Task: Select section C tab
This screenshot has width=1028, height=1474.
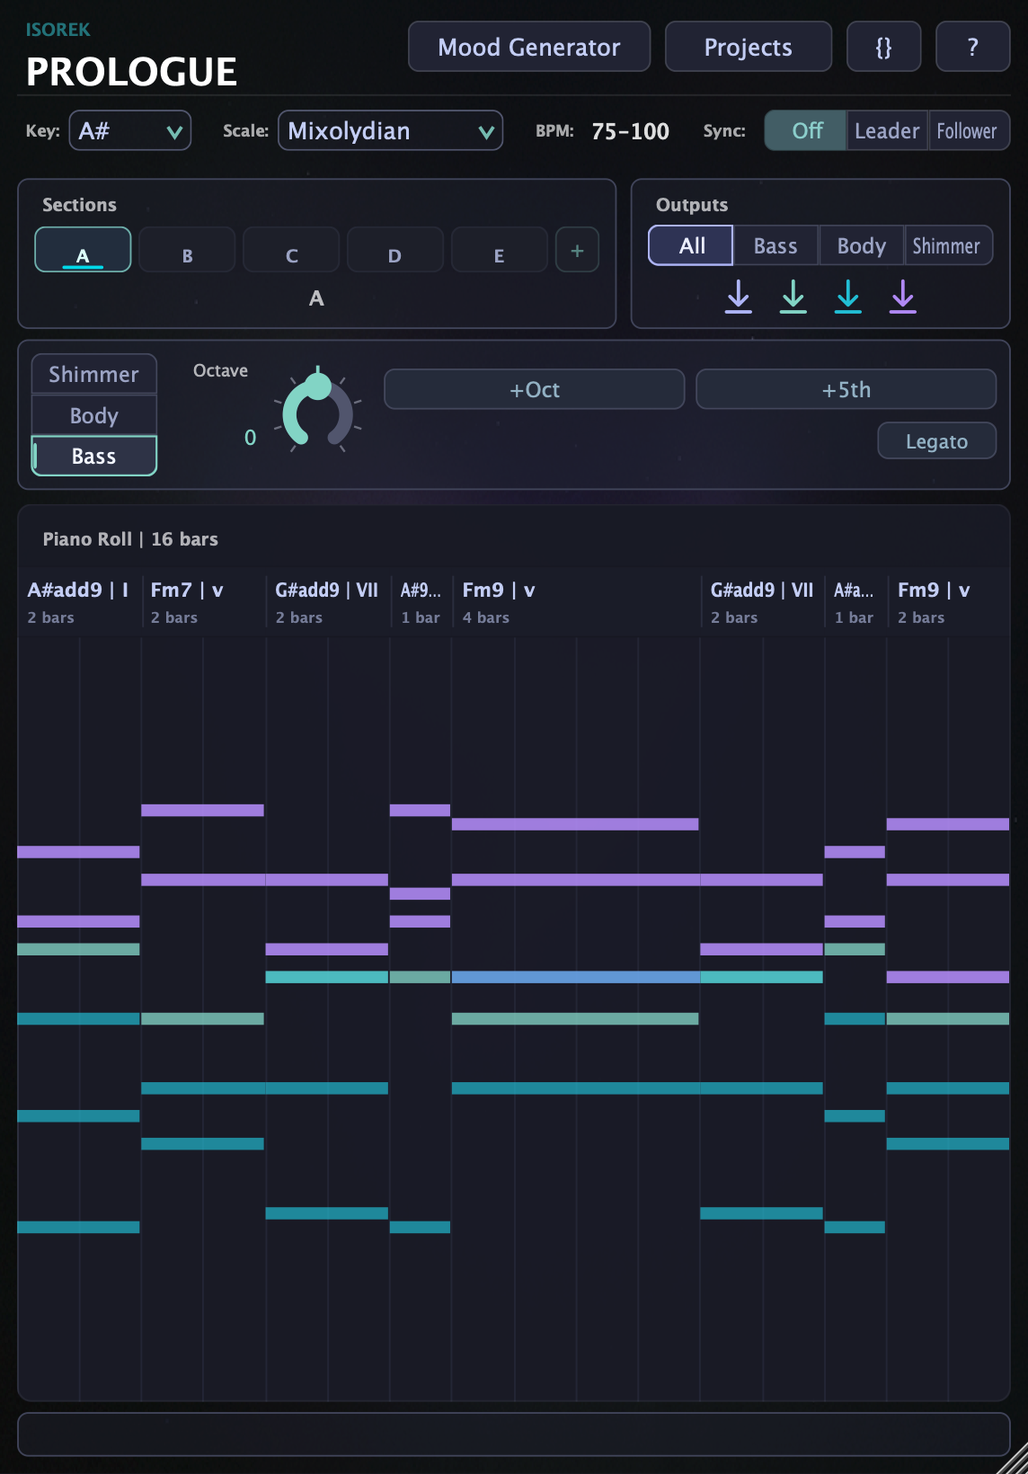Action: (x=291, y=250)
